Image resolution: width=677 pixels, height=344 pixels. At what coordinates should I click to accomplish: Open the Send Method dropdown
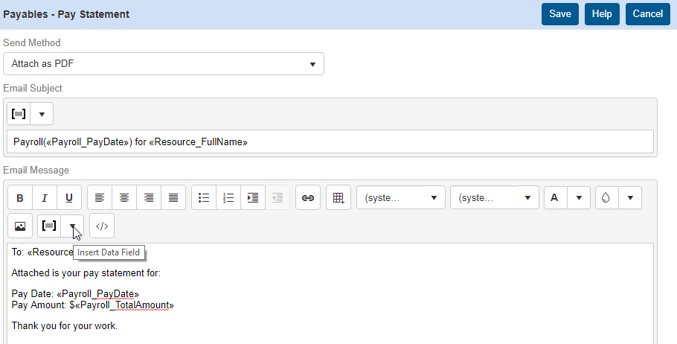164,64
